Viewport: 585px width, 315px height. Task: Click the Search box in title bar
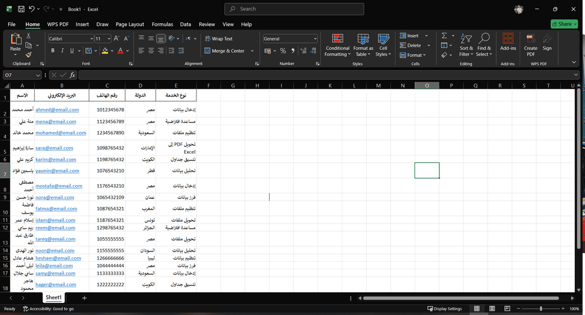point(294,9)
